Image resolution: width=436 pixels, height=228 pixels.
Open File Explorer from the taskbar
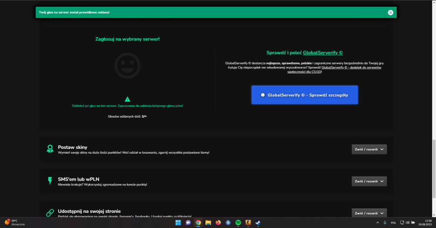(x=208, y=222)
